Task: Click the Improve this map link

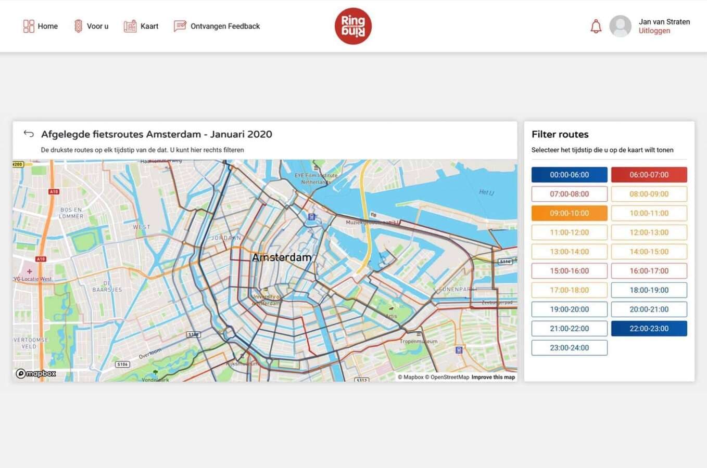Action: click(493, 377)
